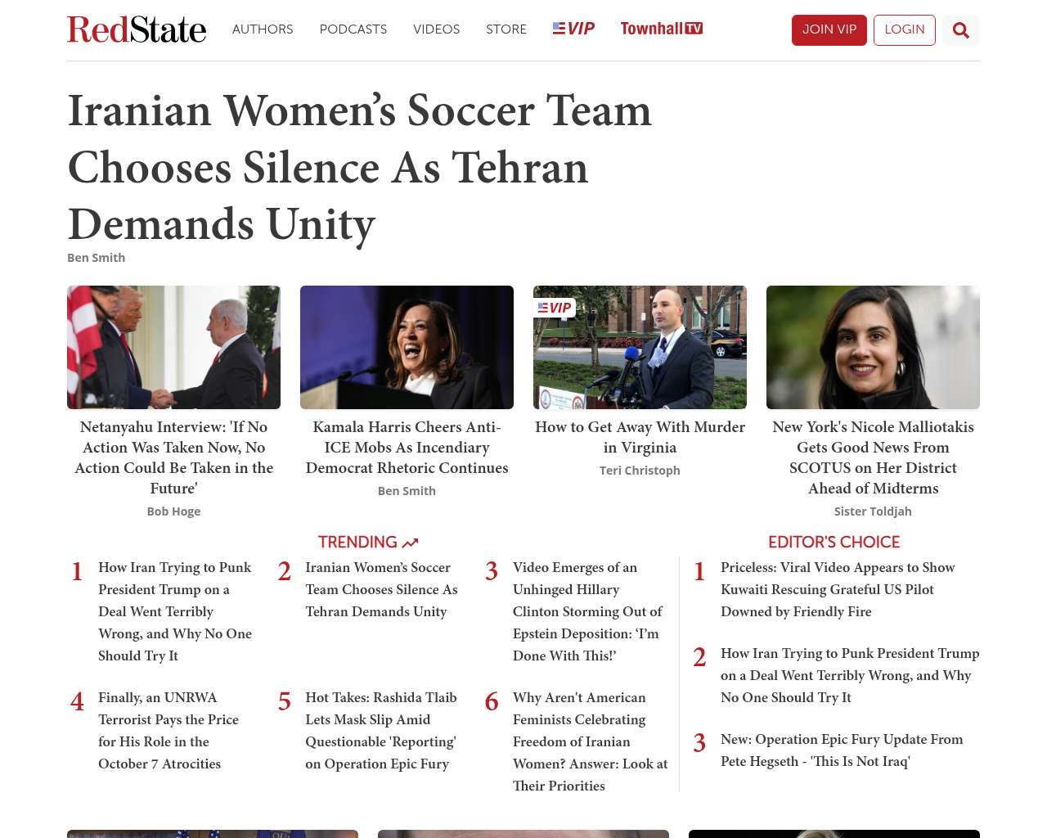Open Editor's Choice Kuwaiti rescuing pilot story
The width and height of the screenshot is (1047, 838).
(x=837, y=589)
